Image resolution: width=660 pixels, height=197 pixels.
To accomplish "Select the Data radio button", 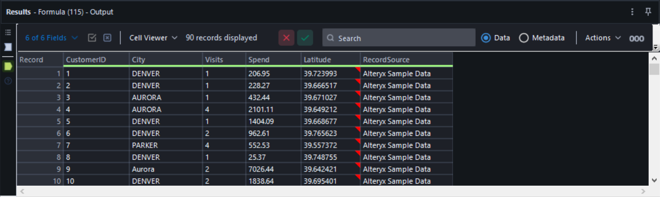I will pos(486,38).
